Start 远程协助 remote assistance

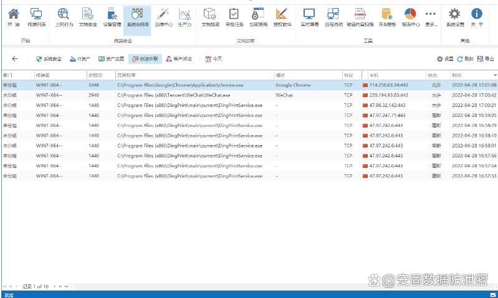pos(333,17)
